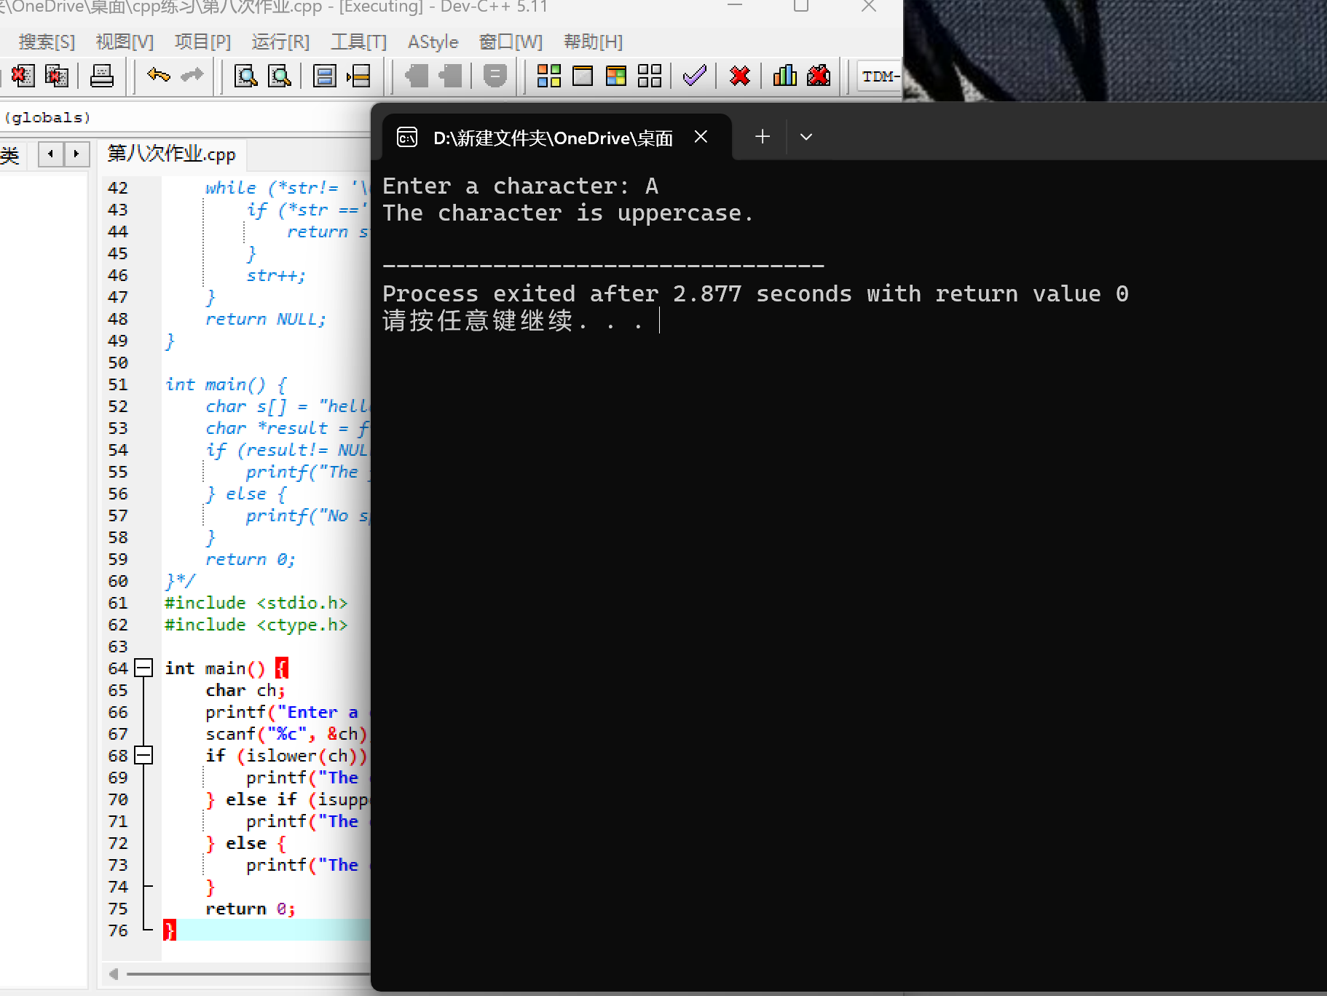1327x996 pixels.
Task: Click the Close file toolbar icon
Action: click(x=23, y=76)
